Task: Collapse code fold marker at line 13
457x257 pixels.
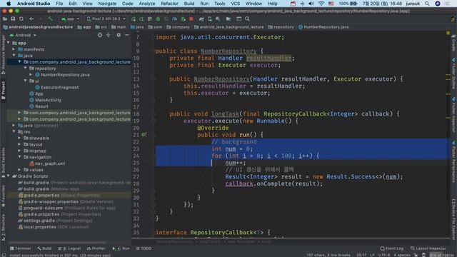Action: coord(153,79)
